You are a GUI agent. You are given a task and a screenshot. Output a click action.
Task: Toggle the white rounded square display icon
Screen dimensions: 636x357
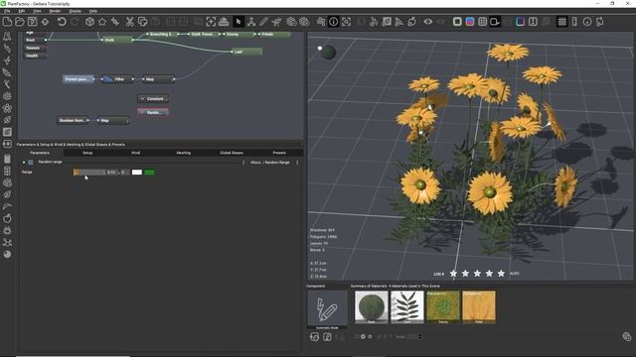457,22
